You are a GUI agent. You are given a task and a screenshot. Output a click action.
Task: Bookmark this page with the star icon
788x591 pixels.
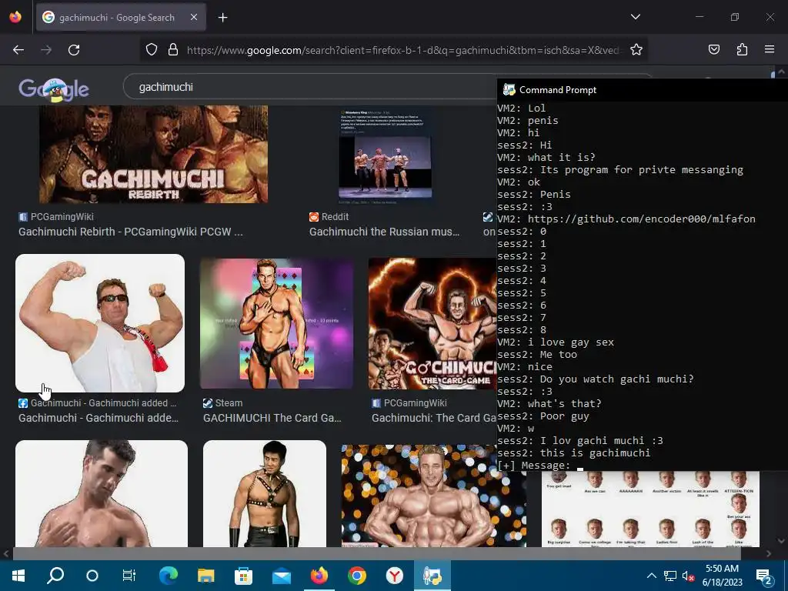pyautogui.click(x=636, y=49)
